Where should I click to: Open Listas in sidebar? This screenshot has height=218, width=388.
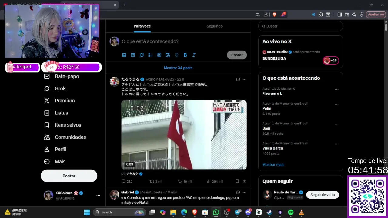[x=56, y=113]
